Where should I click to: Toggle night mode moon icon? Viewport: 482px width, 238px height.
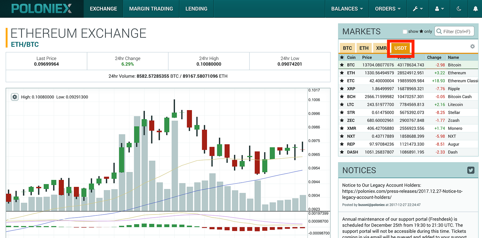(x=459, y=9)
